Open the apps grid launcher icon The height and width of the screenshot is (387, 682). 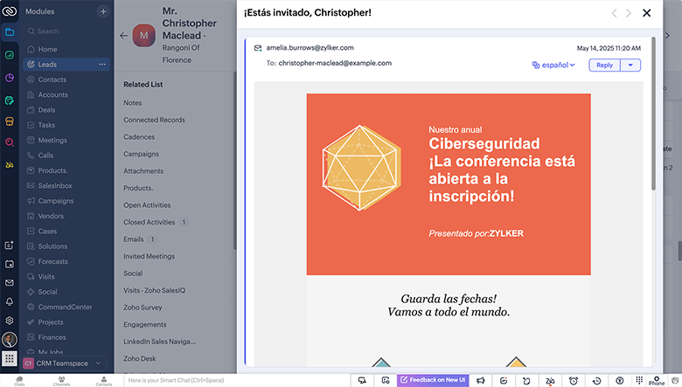pos(9,359)
